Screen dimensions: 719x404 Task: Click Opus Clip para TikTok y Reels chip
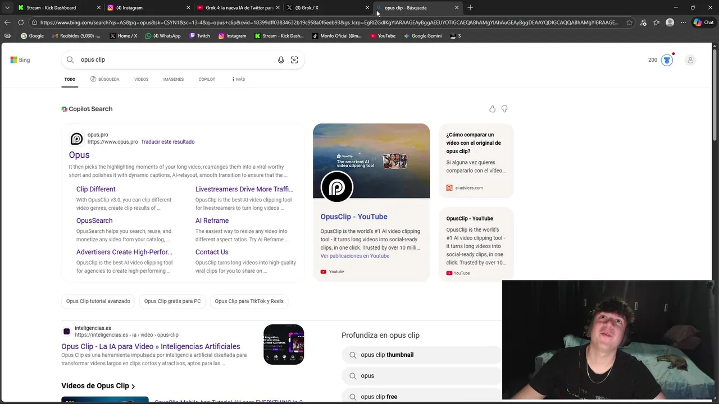point(249,301)
